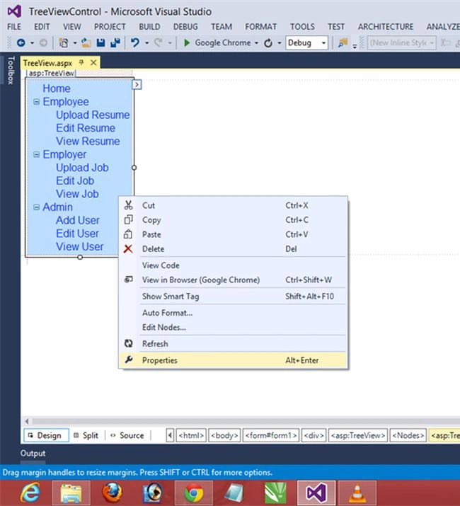Switch to Split view tab
Image resolution: width=460 pixels, height=506 pixels.
click(x=86, y=435)
